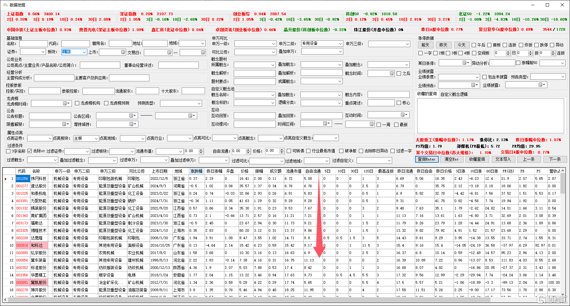
Task: Check the 空间板 checkbox
Action: point(474,53)
